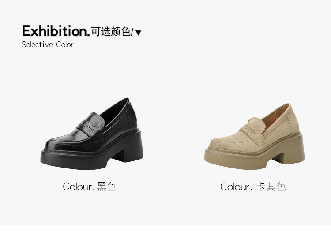The image size is (331, 235).
Task: Click the Colour. 卡其色 label
Action: tap(253, 187)
